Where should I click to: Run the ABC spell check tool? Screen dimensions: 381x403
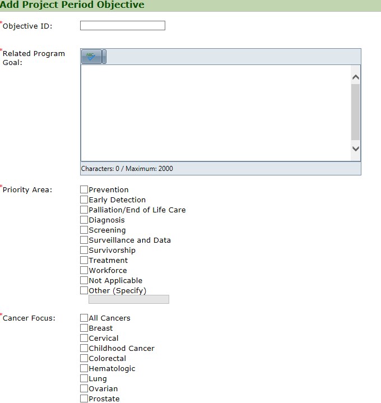pyautogui.click(x=91, y=57)
